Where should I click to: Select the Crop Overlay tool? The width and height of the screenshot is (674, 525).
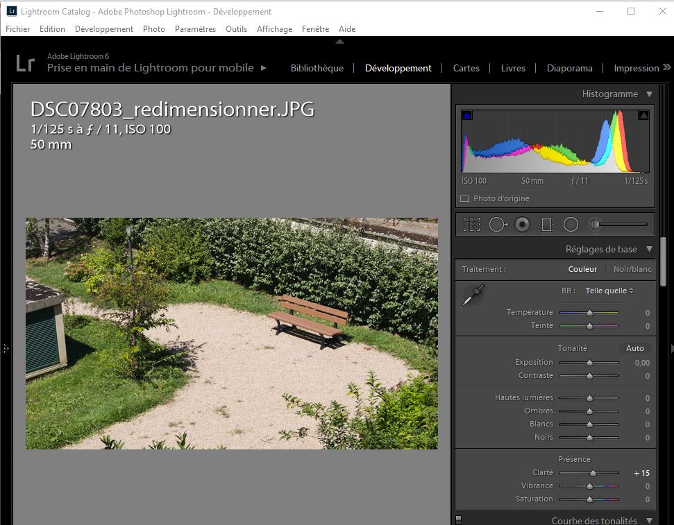click(471, 224)
